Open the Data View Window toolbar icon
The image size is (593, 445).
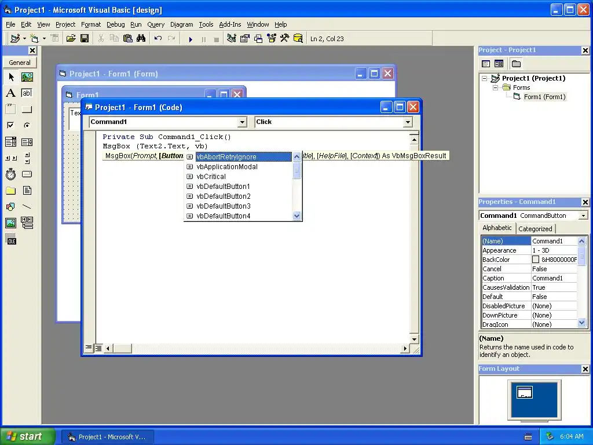pos(298,39)
